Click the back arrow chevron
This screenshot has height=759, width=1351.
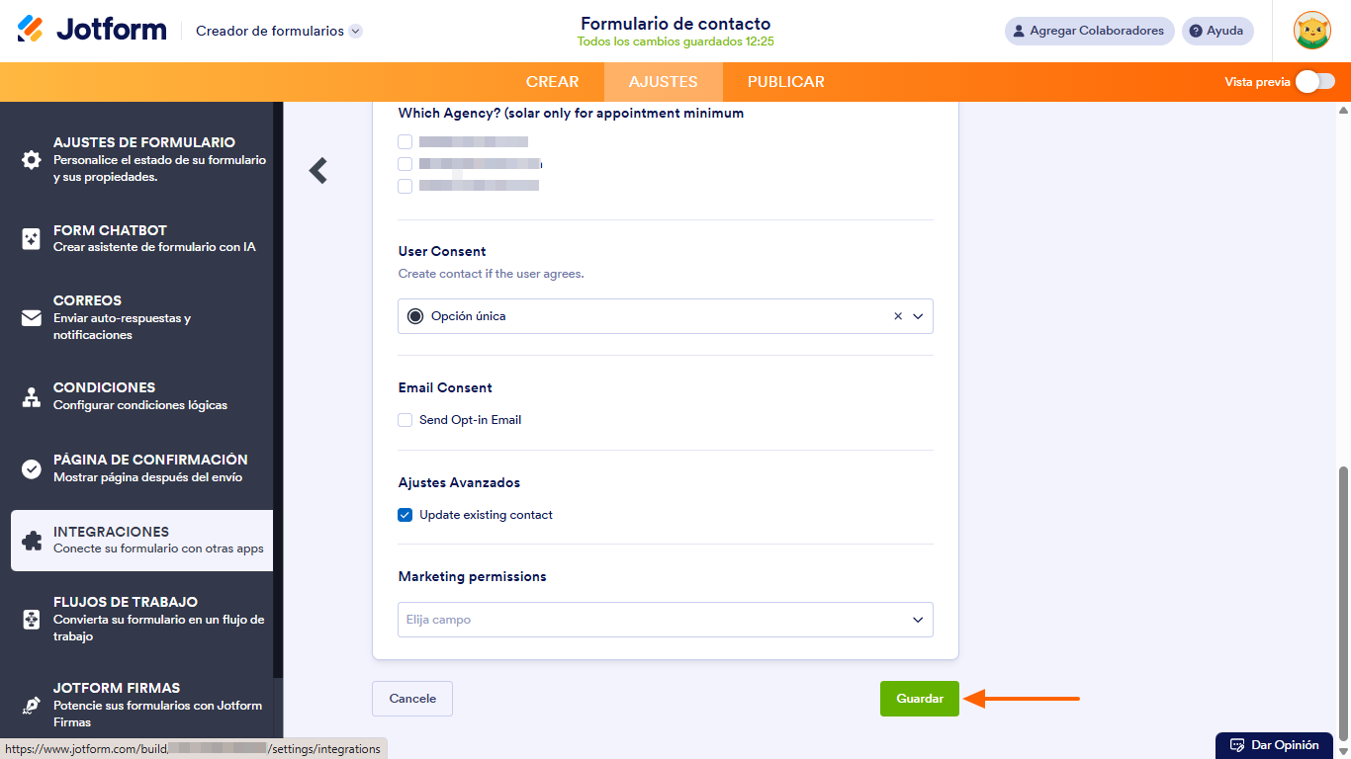click(x=318, y=171)
